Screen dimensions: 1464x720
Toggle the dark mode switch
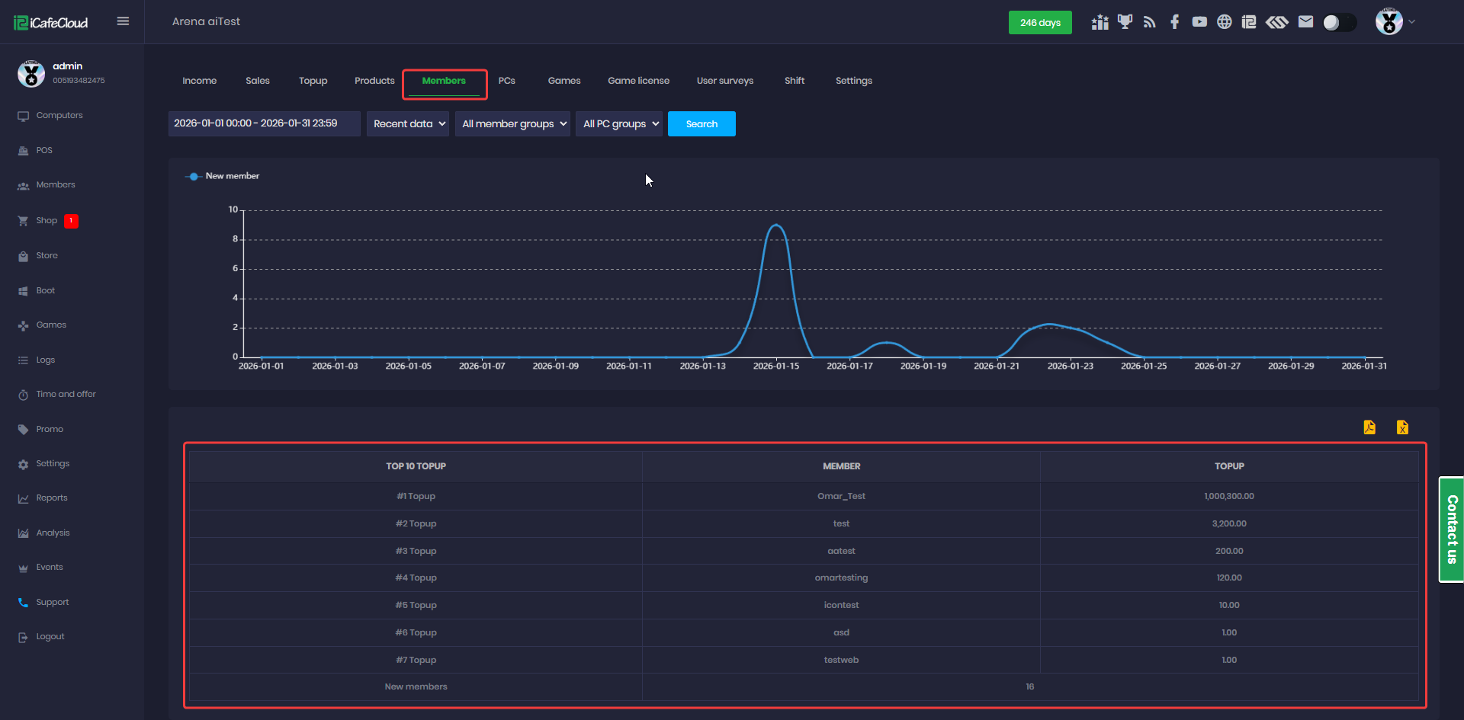[1339, 22]
